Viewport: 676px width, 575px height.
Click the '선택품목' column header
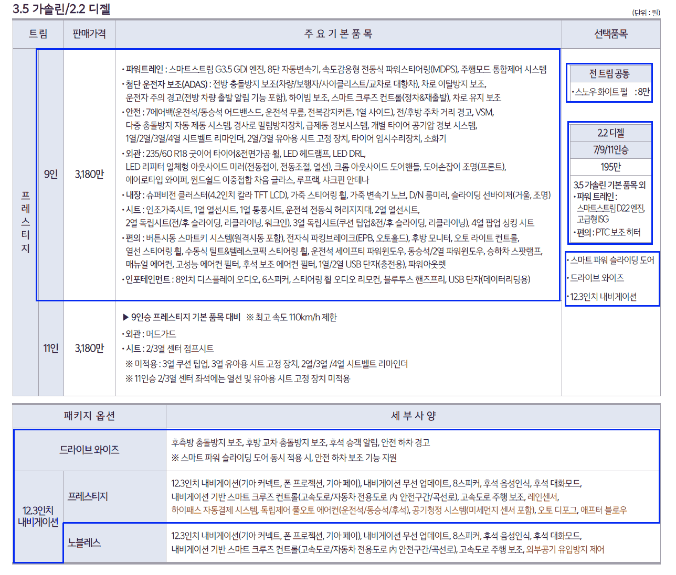[611, 34]
